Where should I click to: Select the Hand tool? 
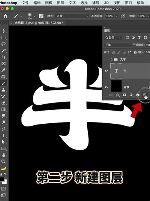pyautogui.click(x=3, y=155)
